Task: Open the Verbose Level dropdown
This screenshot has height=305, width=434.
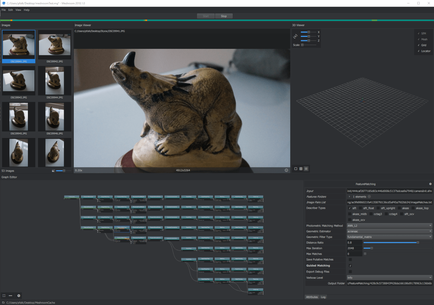Action: pos(389,277)
